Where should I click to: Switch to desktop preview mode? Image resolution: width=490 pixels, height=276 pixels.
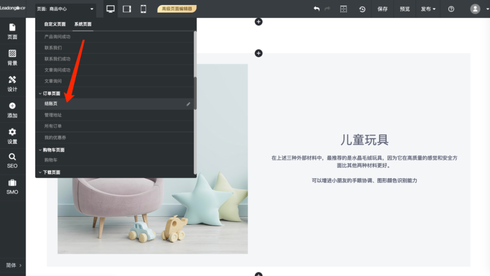(110, 9)
